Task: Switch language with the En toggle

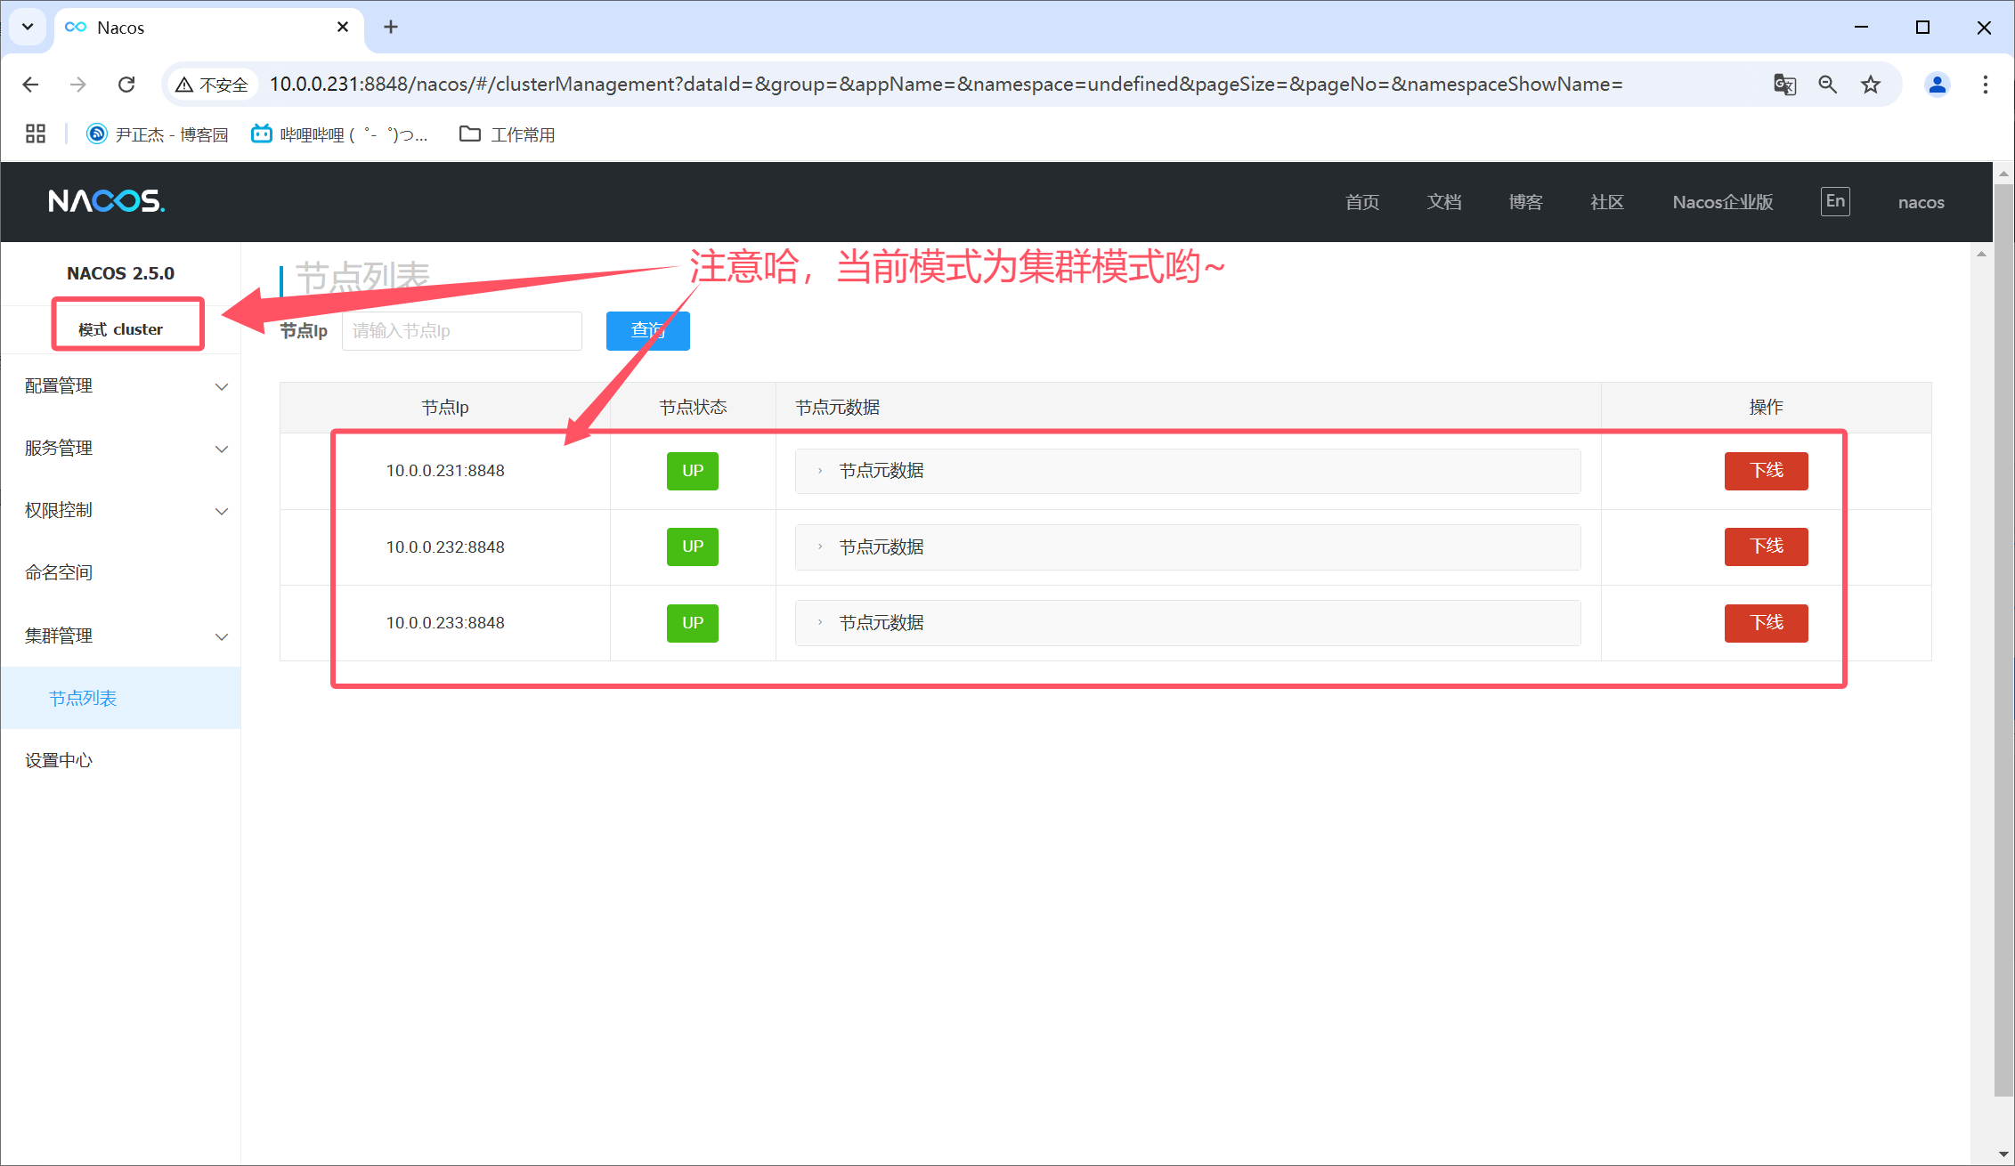Action: [1834, 201]
